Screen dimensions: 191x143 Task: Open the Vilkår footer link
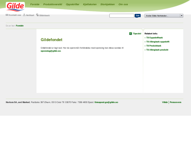click(165, 102)
